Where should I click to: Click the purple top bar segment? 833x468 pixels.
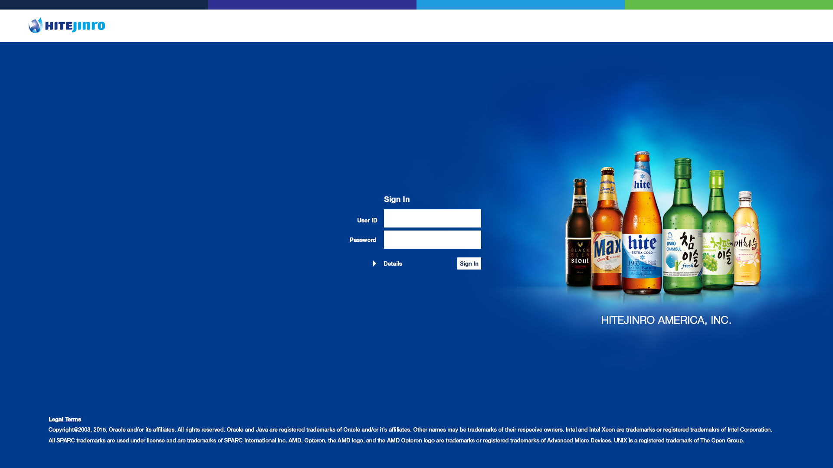coord(312,5)
